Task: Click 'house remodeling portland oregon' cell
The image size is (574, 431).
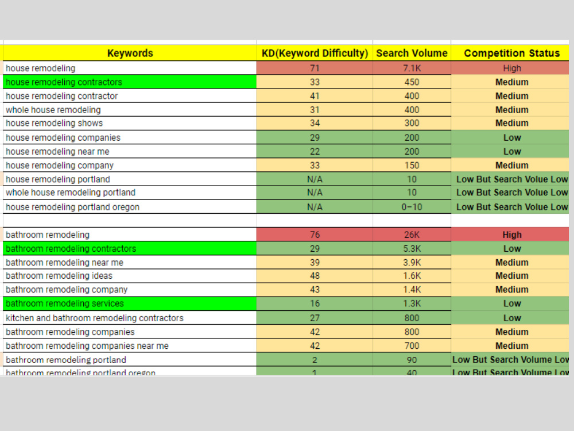Action: [x=130, y=207]
